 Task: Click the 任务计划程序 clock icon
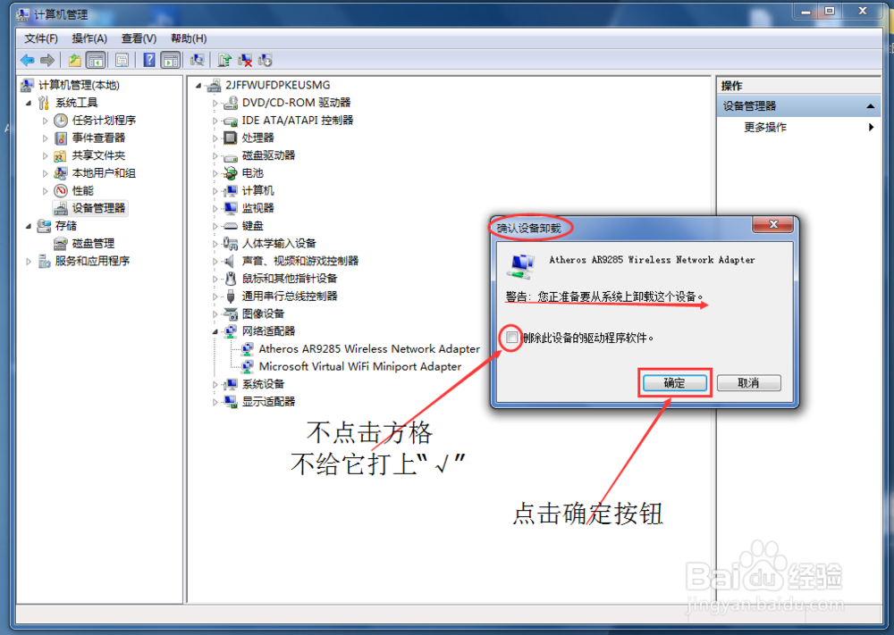tap(61, 121)
